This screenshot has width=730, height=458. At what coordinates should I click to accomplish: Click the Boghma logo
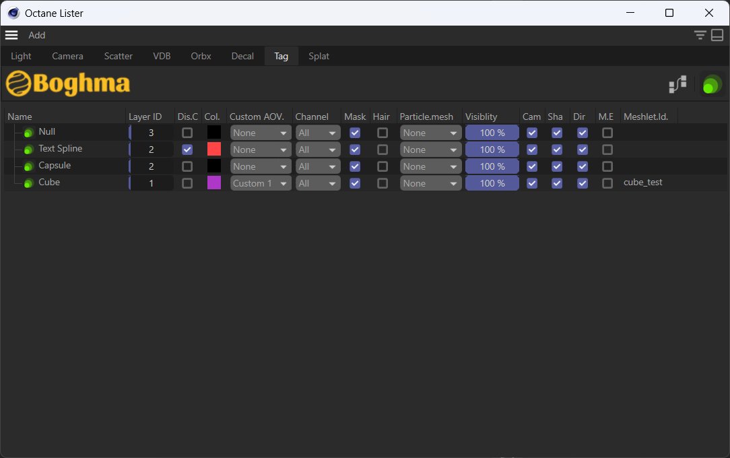(68, 84)
